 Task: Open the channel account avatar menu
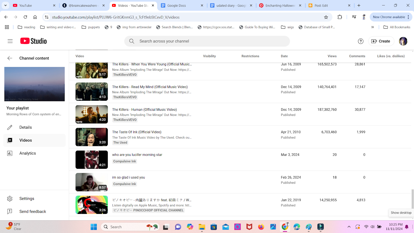coord(403,41)
